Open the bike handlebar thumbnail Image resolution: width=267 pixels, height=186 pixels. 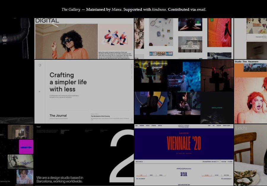[x=17, y=39]
